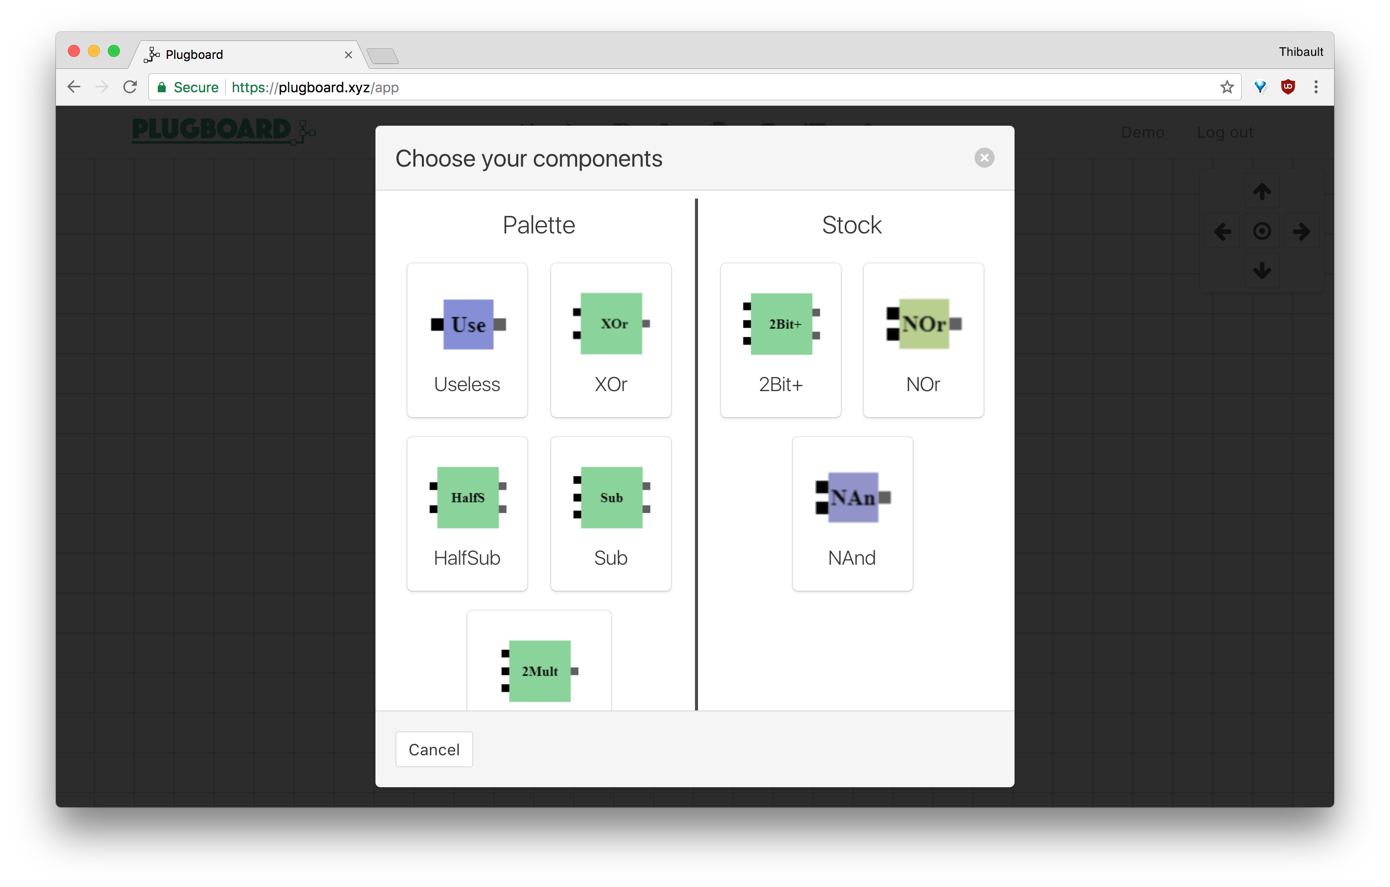1390x887 pixels.
Task: Pick the NAnd stock component
Action: click(852, 513)
